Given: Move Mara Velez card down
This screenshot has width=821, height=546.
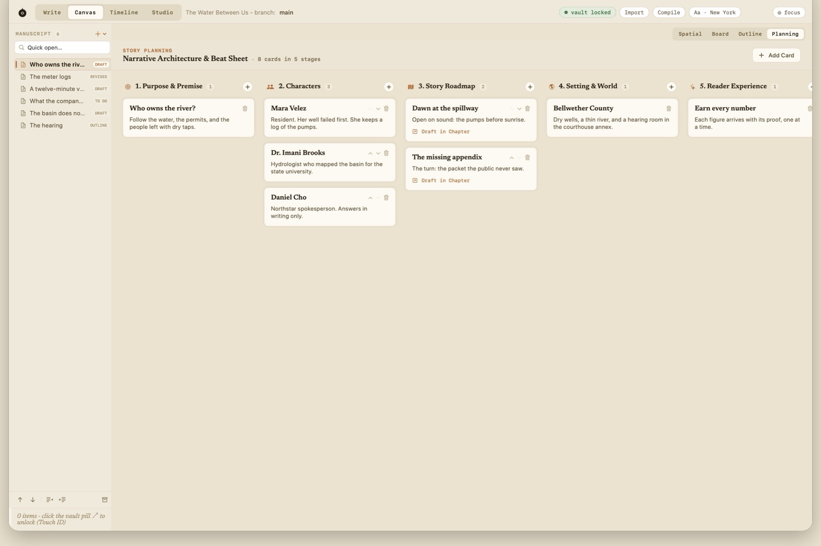Looking at the screenshot, I should pyautogui.click(x=378, y=109).
